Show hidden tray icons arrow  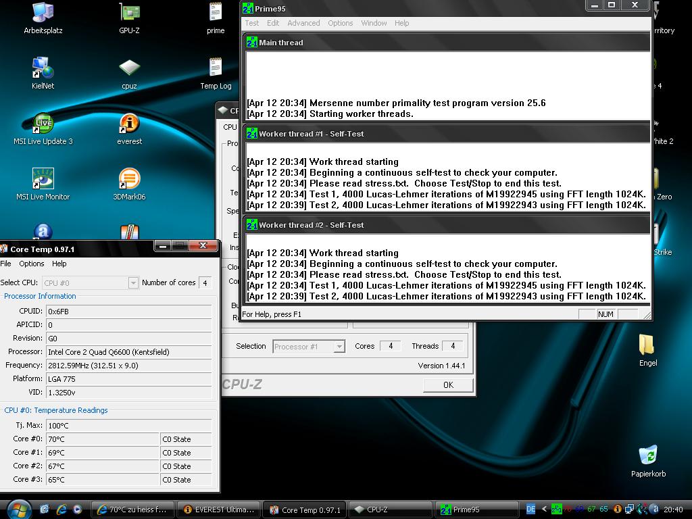(x=544, y=510)
